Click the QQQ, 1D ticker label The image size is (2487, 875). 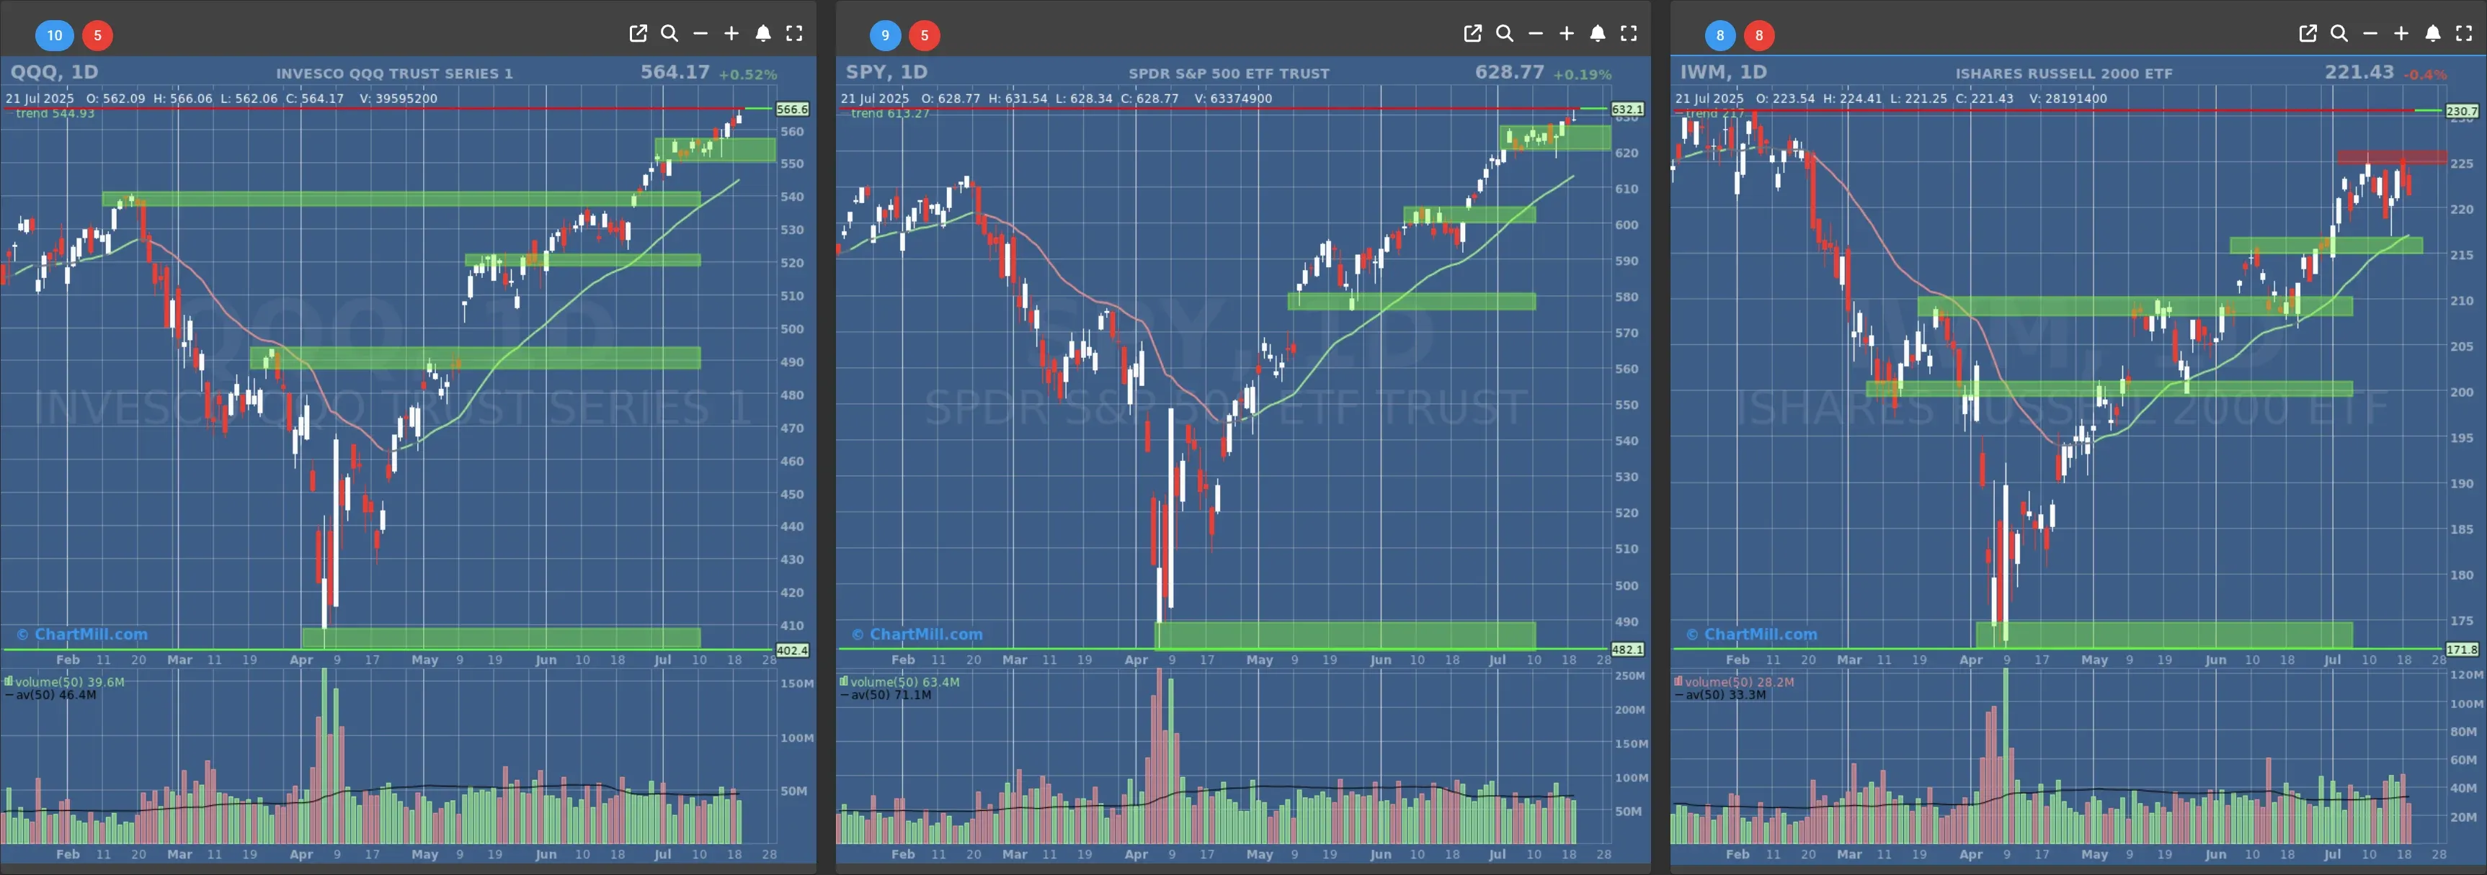click(54, 72)
